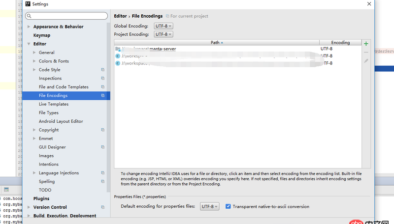
Task: Open File and Code Templates settings
Action: click(x=64, y=87)
